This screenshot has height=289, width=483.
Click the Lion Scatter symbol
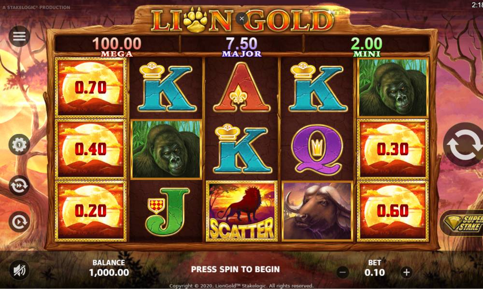point(241,211)
